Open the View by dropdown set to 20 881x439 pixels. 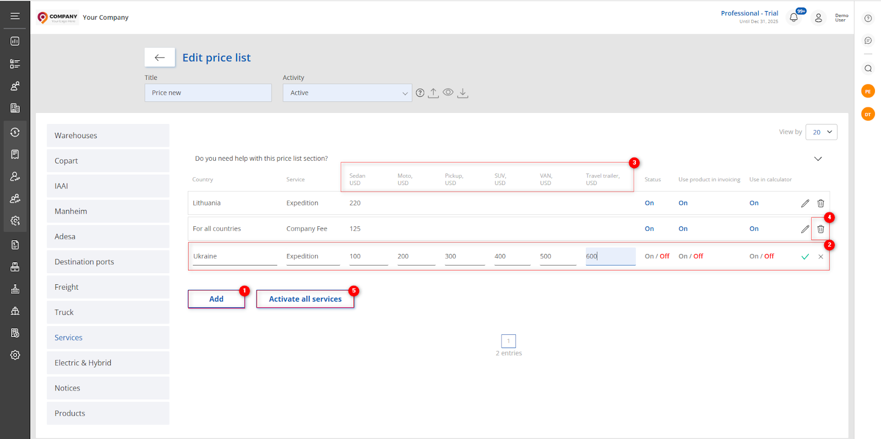(821, 132)
